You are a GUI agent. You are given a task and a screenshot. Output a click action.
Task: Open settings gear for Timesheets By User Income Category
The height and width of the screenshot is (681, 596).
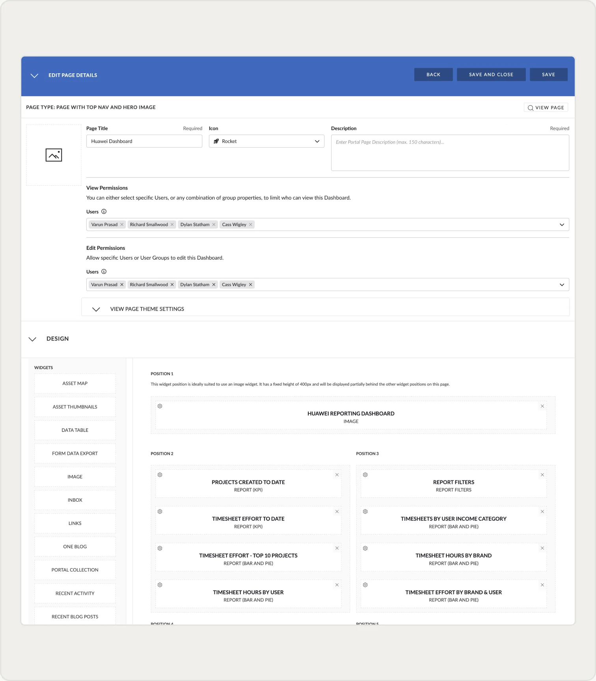365,512
